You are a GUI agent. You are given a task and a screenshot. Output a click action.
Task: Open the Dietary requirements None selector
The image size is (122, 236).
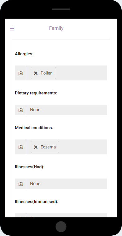coord(67,110)
